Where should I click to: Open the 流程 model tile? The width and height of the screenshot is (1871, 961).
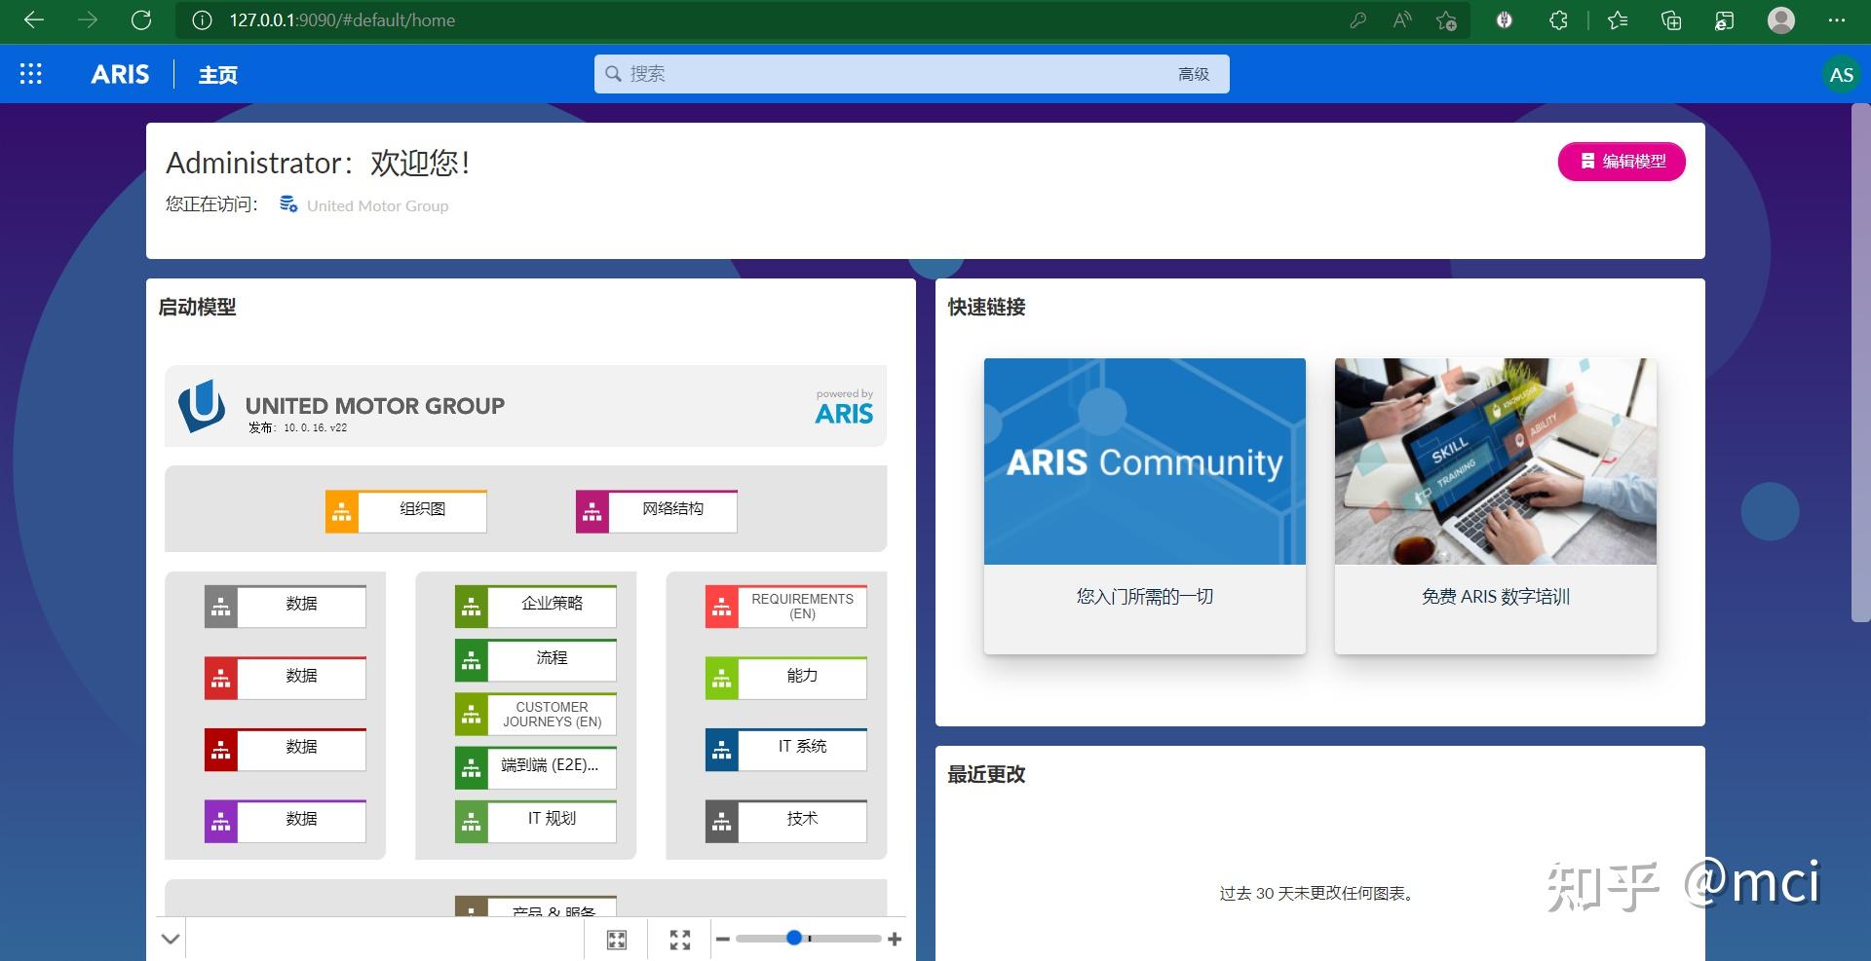(x=536, y=660)
